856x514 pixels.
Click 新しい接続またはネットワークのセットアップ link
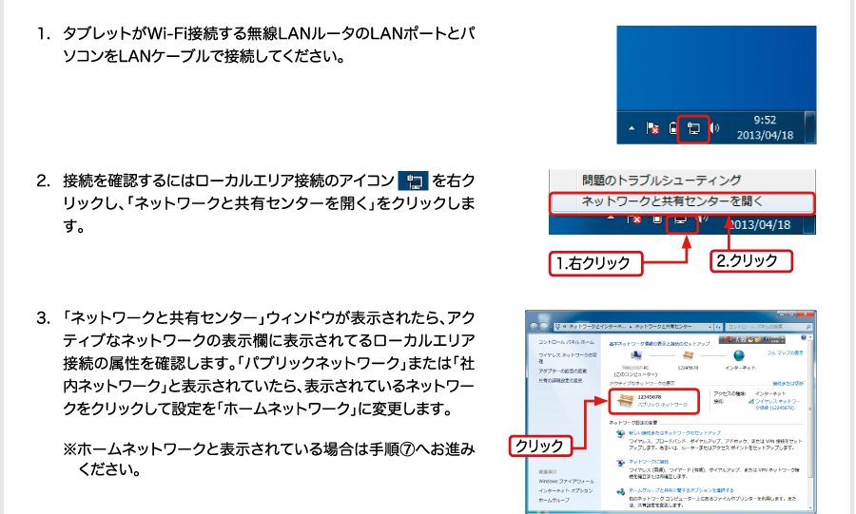tap(674, 433)
